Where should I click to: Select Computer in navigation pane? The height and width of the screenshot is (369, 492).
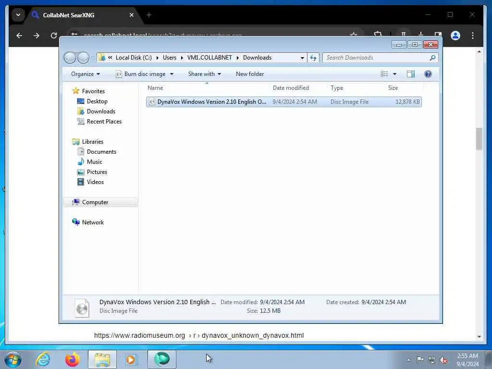95,202
